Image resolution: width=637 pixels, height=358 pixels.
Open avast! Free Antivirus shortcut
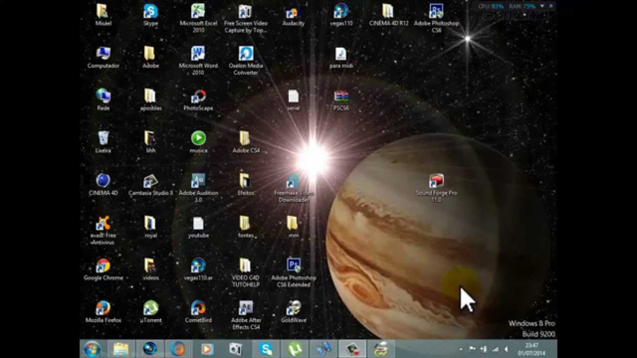click(103, 230)
